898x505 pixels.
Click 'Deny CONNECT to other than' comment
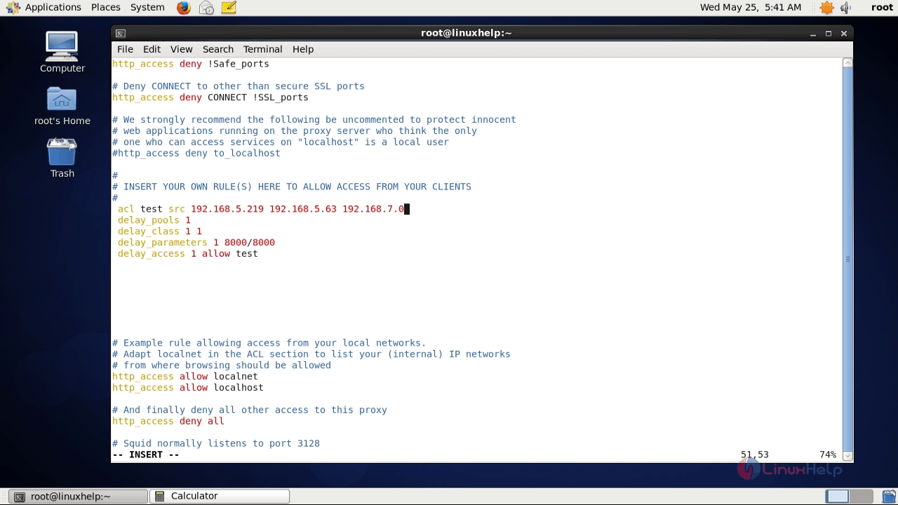238,86
